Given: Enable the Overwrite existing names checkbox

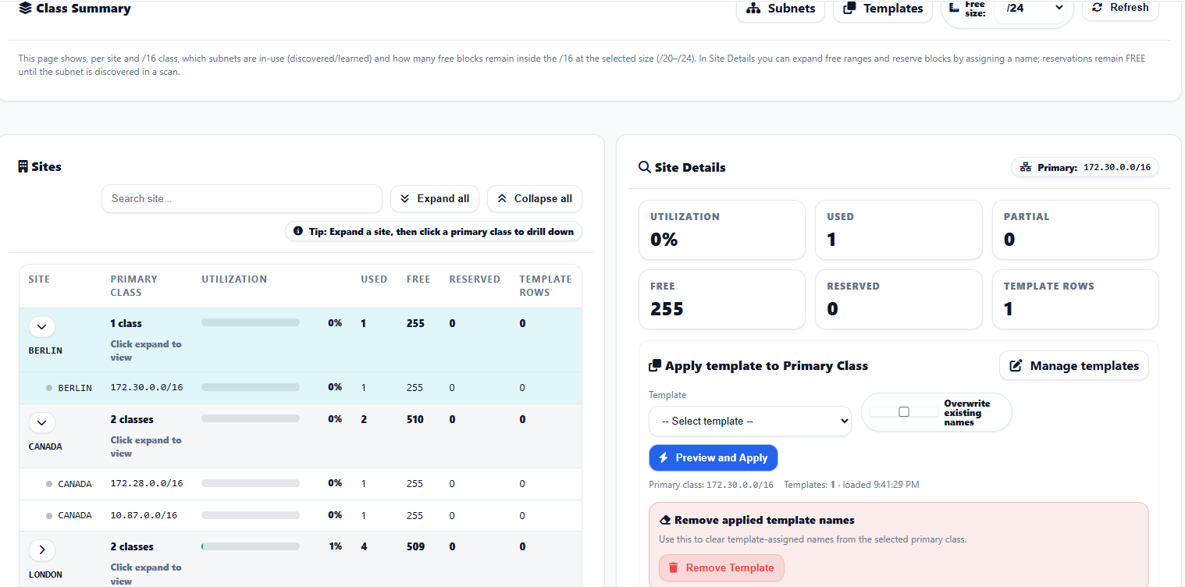Looking at the screenshot, I should (903, 411).
